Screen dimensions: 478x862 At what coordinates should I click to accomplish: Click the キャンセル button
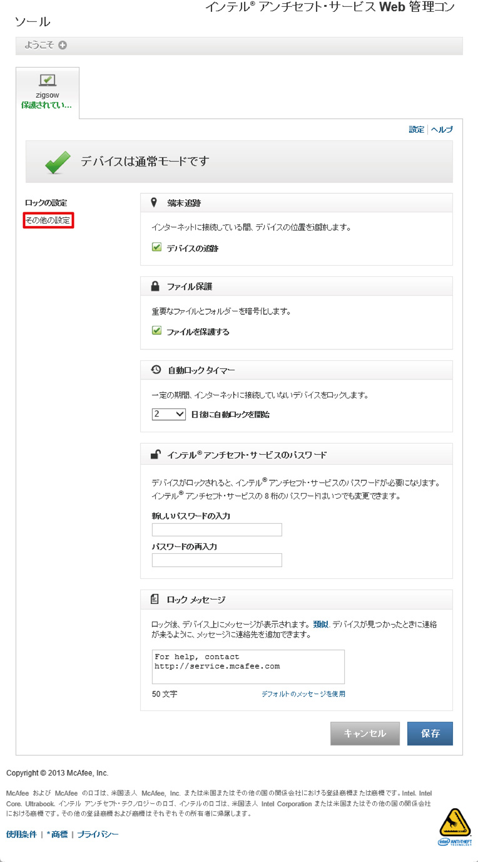[365, 734]
